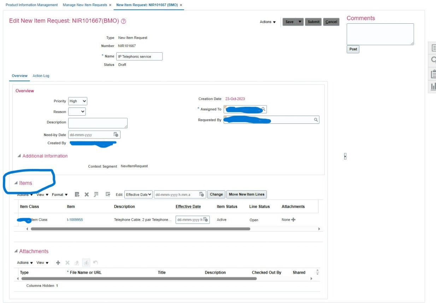This screenshot has height=303, width=436.
Task: Click the Submit button
Action: 314,22
